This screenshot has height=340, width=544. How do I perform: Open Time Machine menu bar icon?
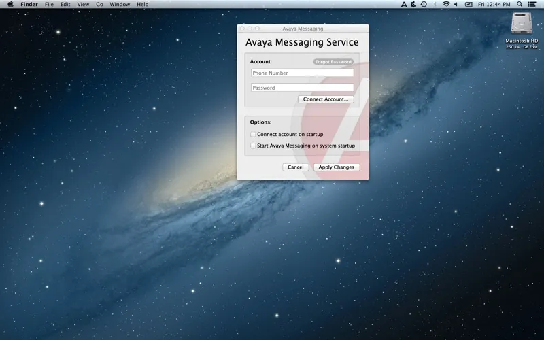click(424, 4)
